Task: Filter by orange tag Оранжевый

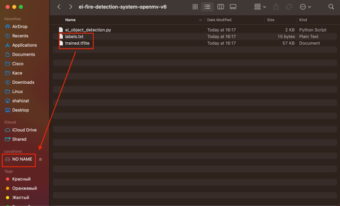Action: pos(24,188)
